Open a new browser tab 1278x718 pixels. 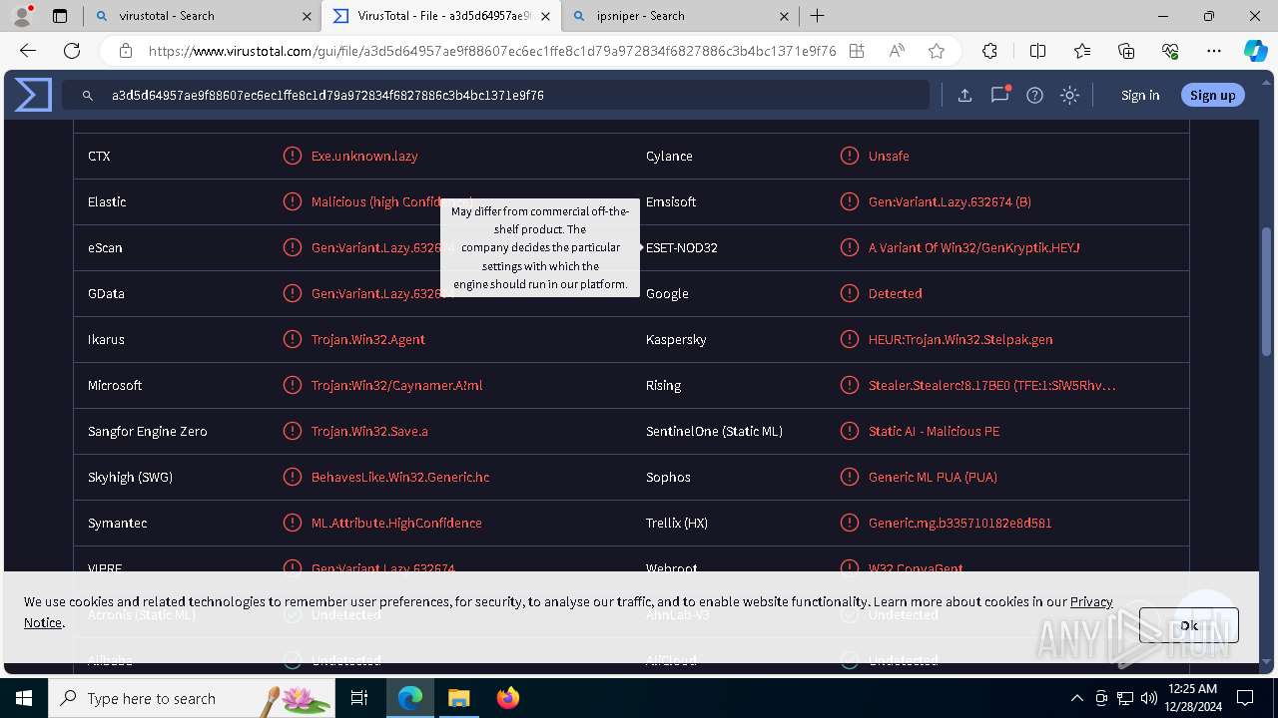(818, 16)
